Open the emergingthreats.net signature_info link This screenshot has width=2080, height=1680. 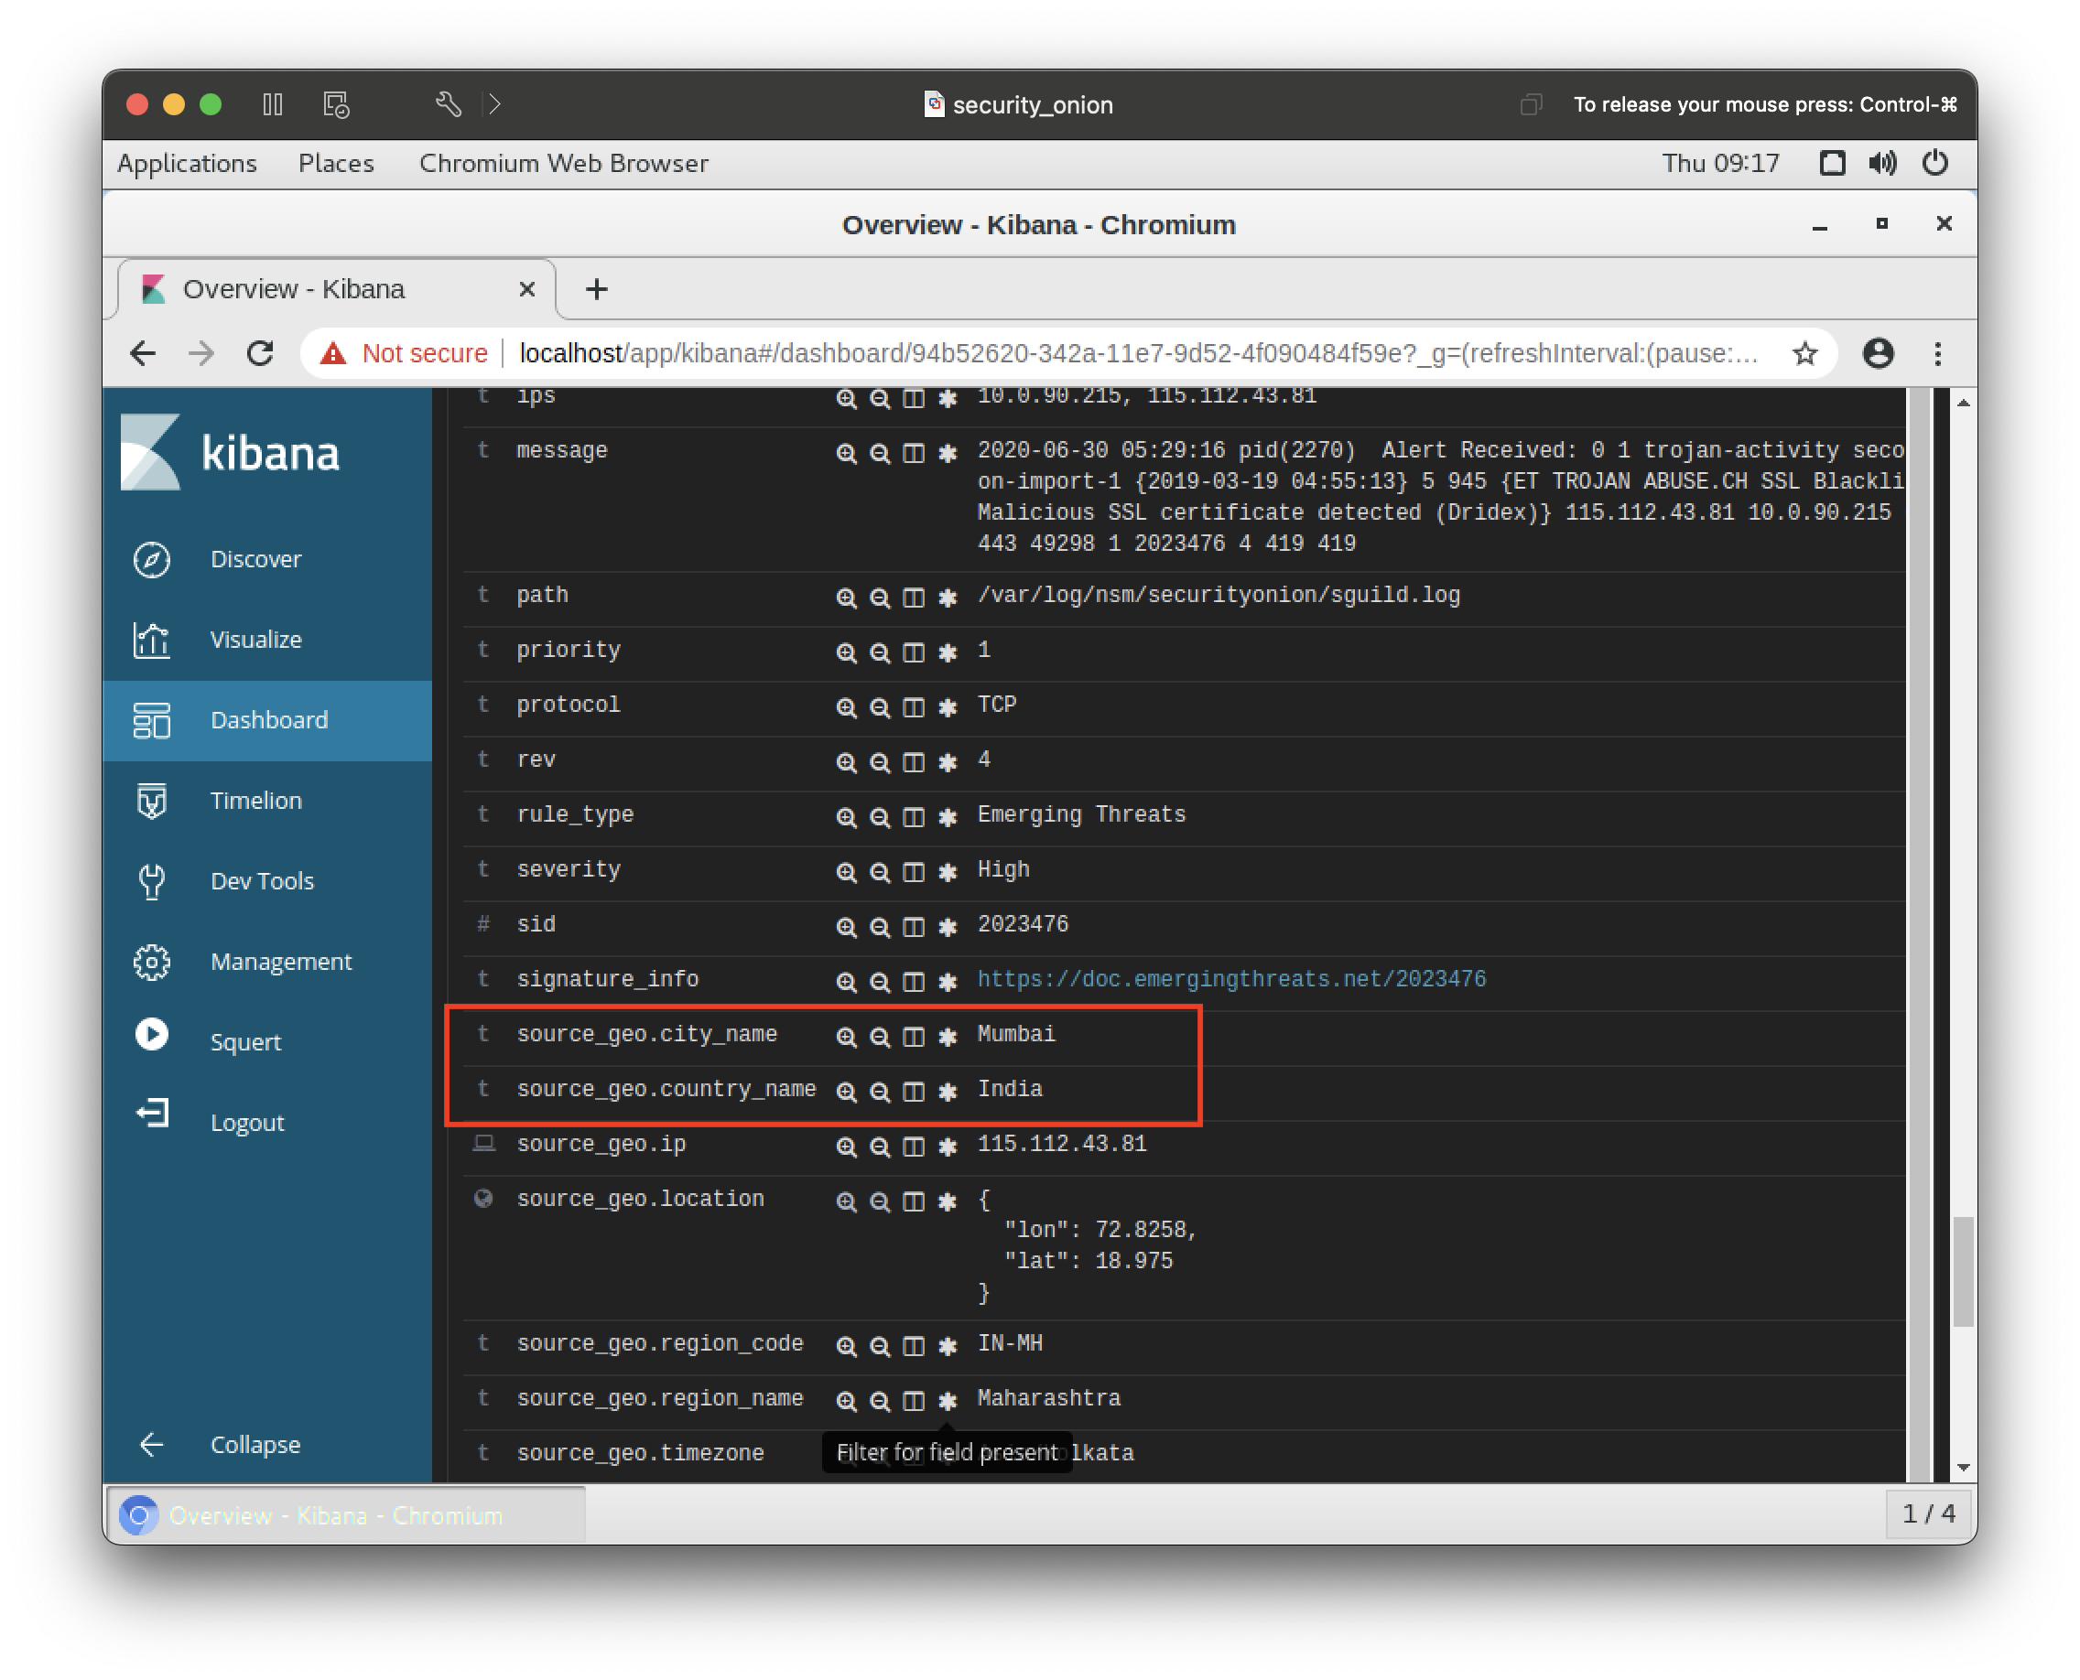click(1230, 979)
